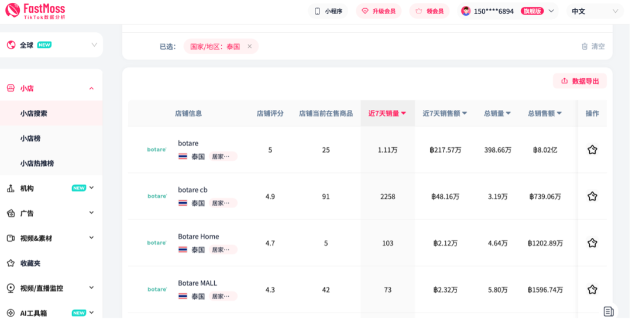
Task: Click the 数据导出 export button
Action: pyautogui.click(x=579, y=81)
